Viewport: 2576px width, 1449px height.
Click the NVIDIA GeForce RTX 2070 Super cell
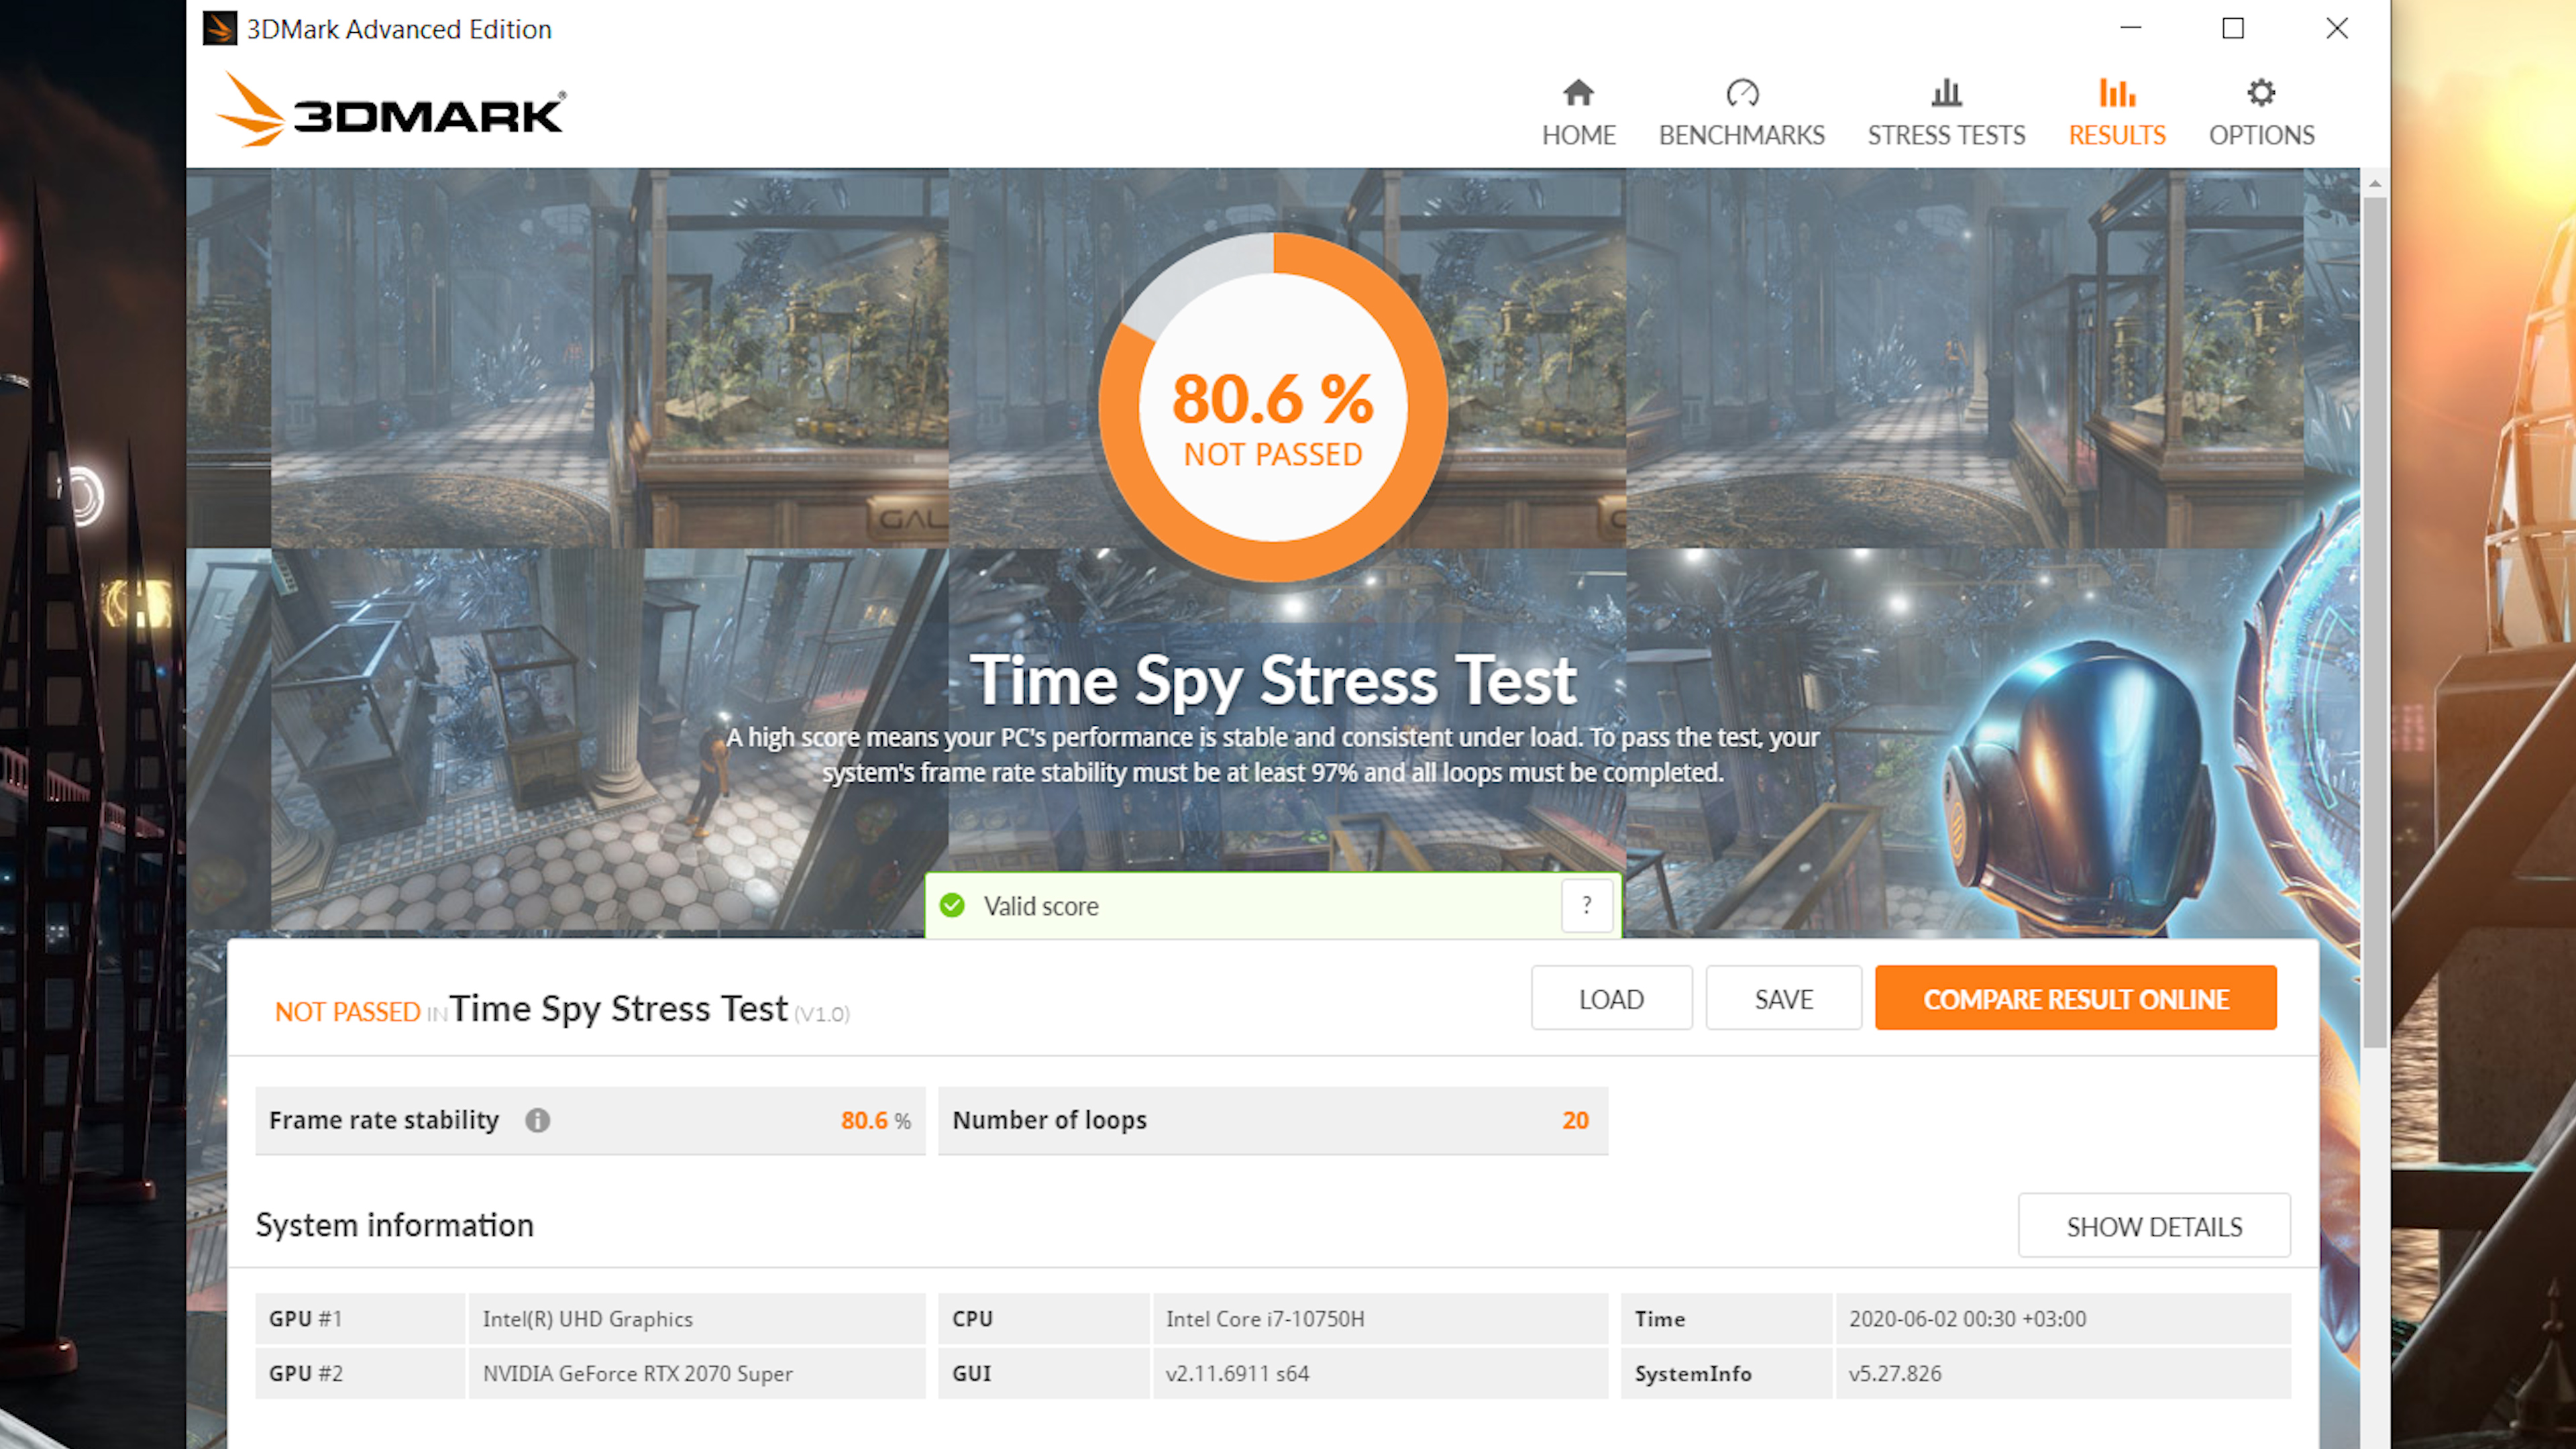pos(696,1374)
